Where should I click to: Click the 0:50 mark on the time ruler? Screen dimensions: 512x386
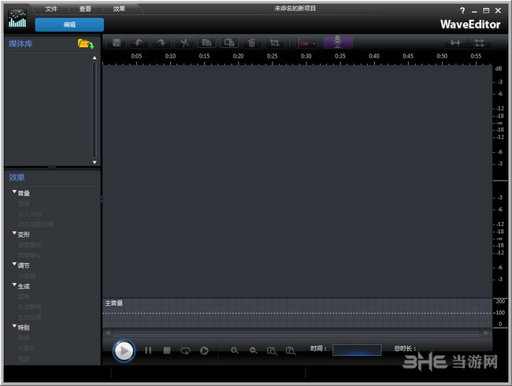[x=442, y=56]
